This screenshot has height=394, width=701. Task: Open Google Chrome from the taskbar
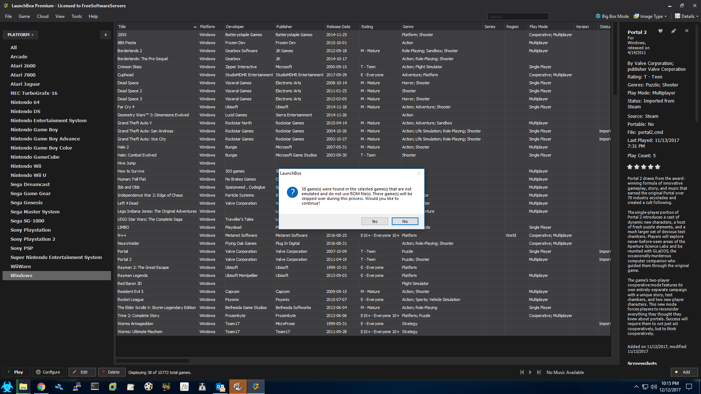(41, 387)
